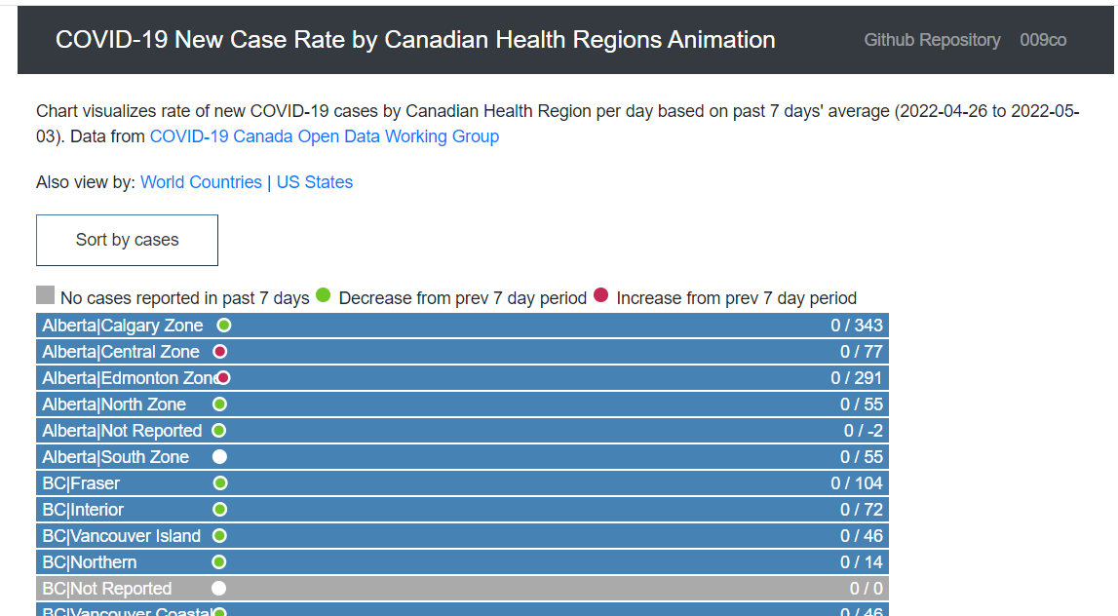1118x616 pixels.
Task: View the World Countries chart
Action: 201,182
